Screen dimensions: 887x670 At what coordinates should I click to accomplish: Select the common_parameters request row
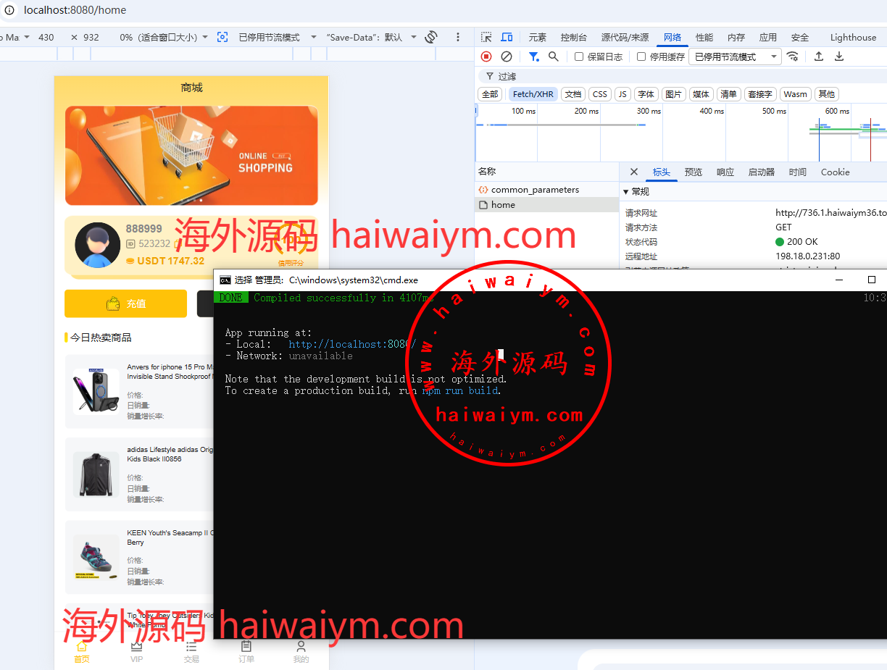pos(547,190)
